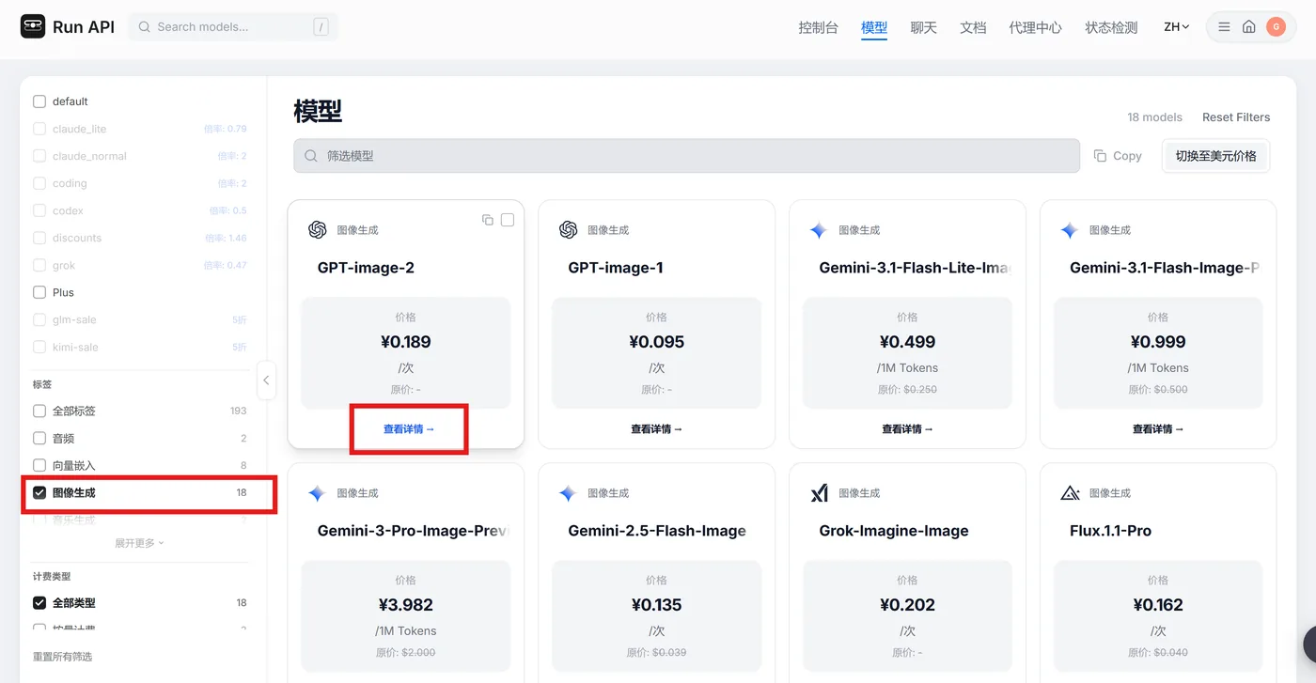Collapse the filter sidebar with the chevron
Viewport: 1316px width, 683px height.
coord(266,380)
